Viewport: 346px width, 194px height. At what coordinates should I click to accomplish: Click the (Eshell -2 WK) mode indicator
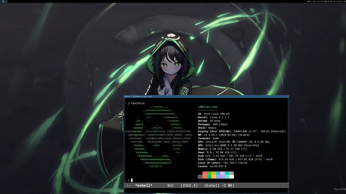tap(219, 186)
